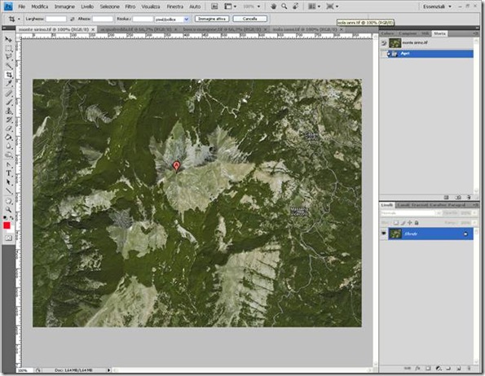Switch to the Storia panel tab
485x376 pixels.
tap(439, 33)
